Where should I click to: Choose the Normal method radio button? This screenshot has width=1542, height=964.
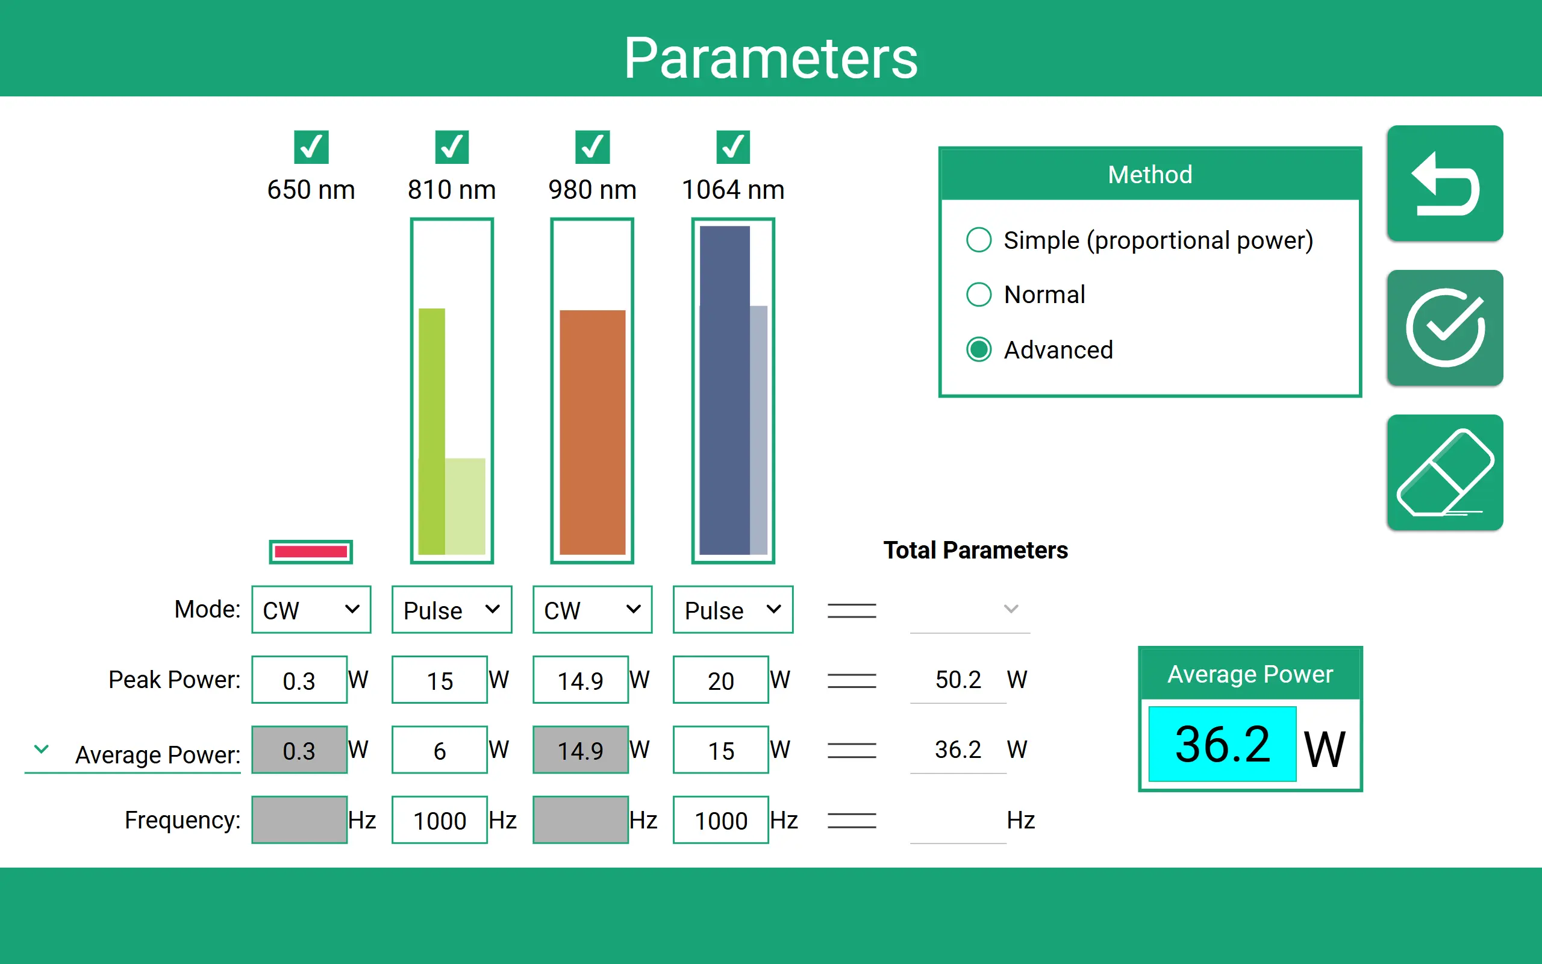point(979,295)
